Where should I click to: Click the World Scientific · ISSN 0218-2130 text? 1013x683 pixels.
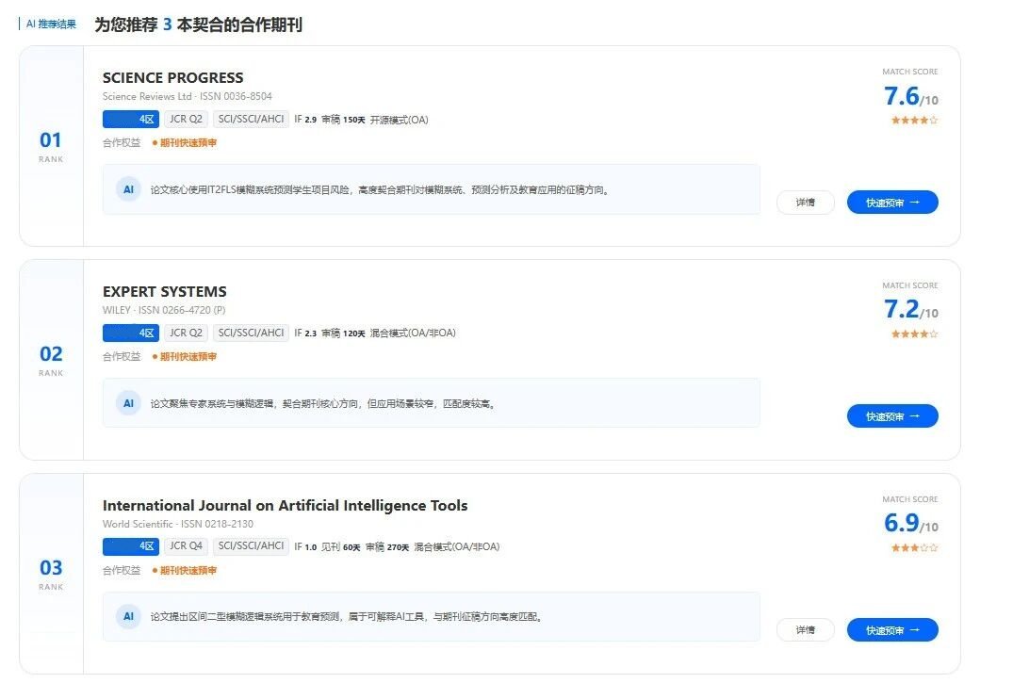(178, 524)
